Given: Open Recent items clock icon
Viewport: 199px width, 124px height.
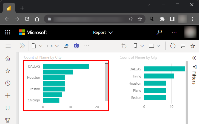Looking at the screenshot, I should [x=8, y=83].
